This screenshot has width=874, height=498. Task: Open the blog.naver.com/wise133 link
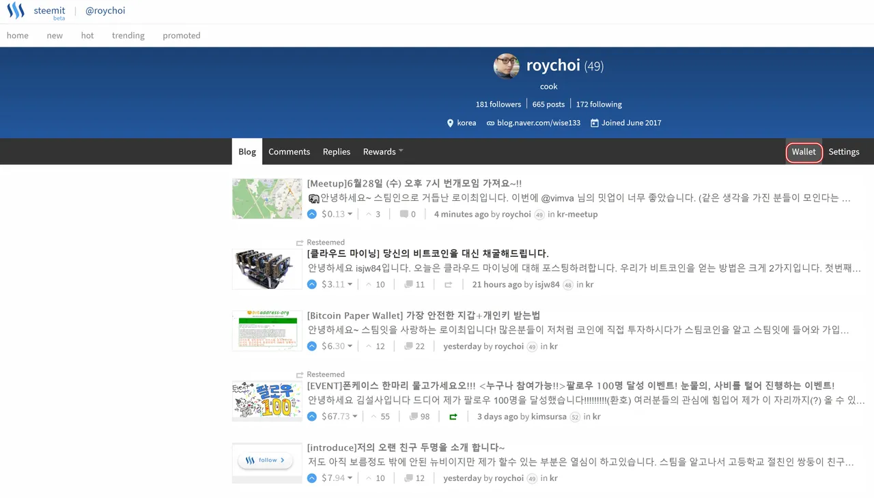pos(539,123)
